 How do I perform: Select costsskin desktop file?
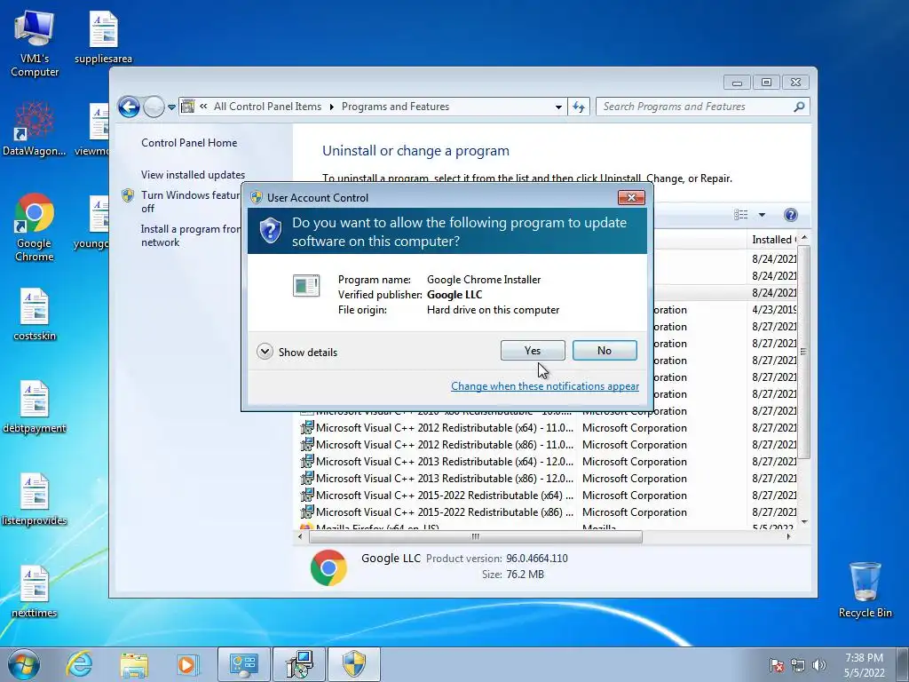click(35, 314)
